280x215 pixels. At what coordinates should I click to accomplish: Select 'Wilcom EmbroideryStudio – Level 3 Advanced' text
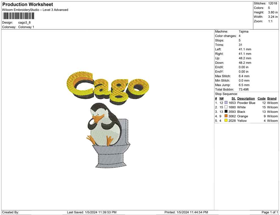35,10
